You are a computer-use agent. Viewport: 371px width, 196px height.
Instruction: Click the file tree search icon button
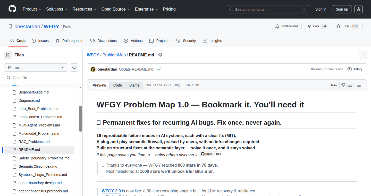[x=74, y=67]
